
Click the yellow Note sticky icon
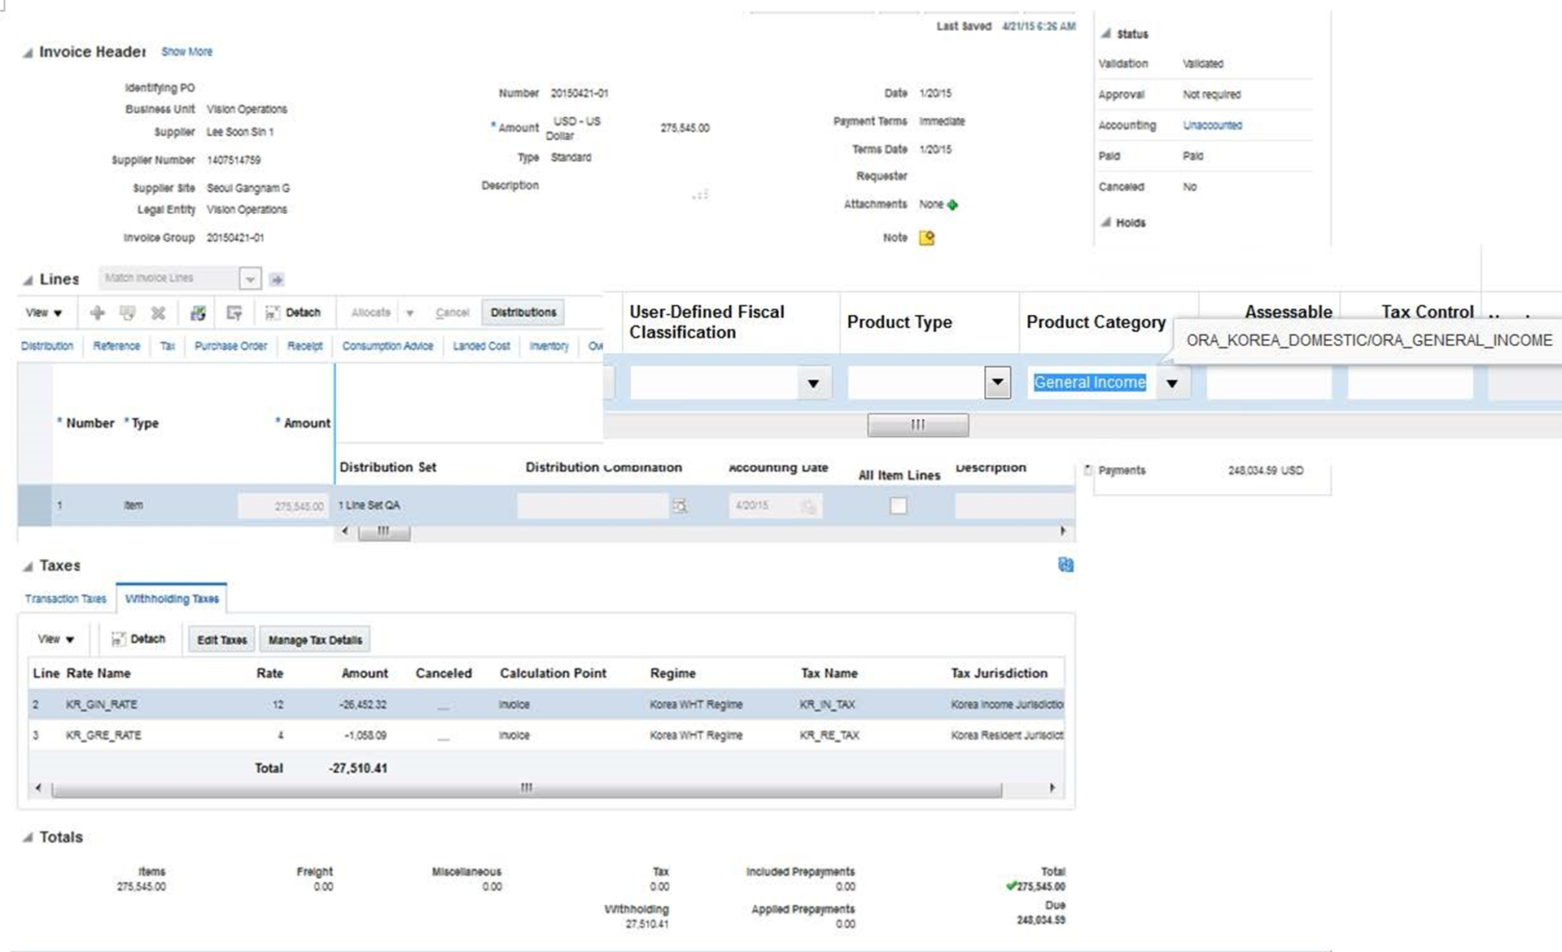(925, 237)
